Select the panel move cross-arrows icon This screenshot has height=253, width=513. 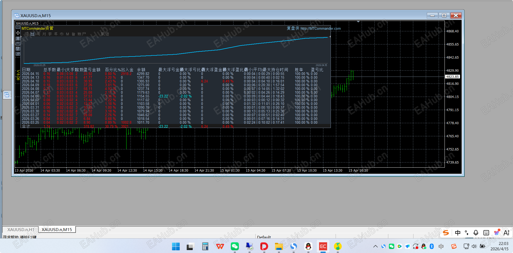coord(18,33)
